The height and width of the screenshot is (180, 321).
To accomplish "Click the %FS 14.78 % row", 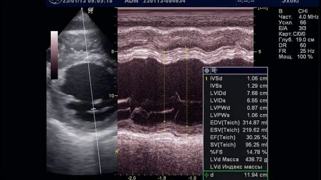I will point(235,152).
